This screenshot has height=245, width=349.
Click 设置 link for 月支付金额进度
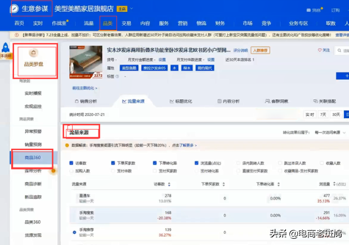162,60
